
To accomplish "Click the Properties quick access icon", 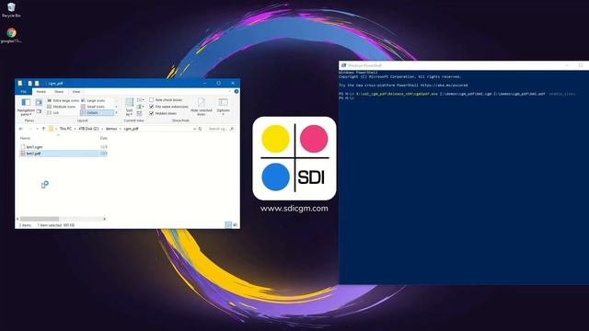I will point(29,84).
